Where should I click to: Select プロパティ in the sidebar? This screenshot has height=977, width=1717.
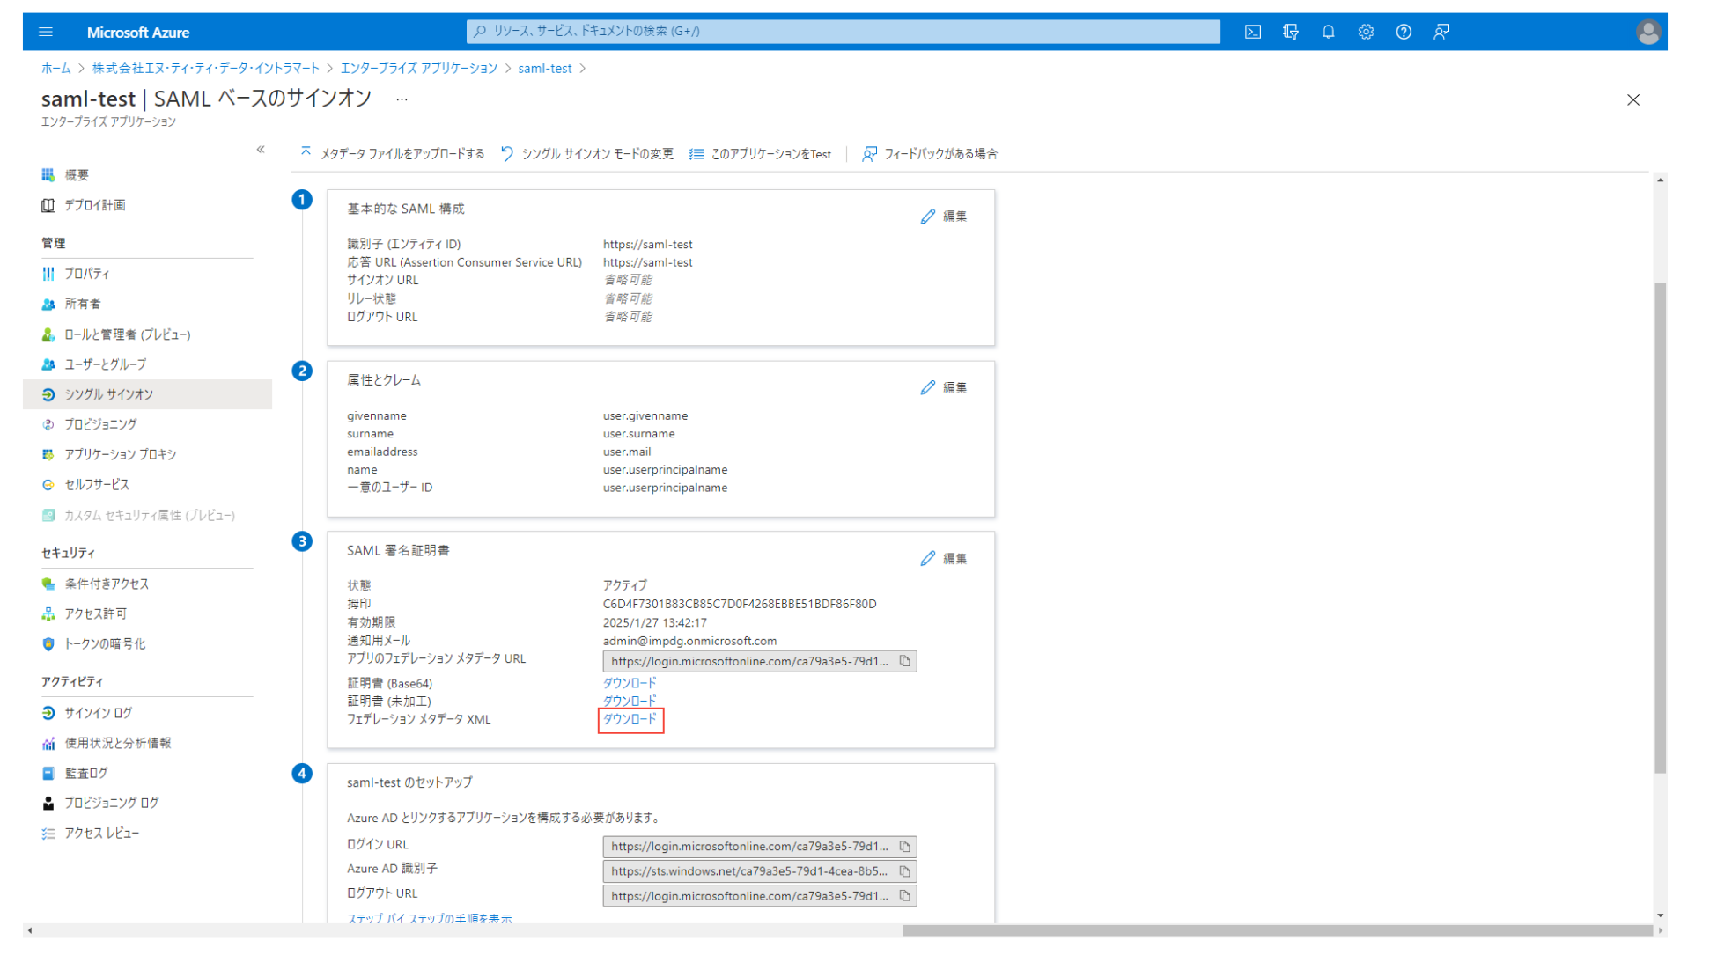88,274
